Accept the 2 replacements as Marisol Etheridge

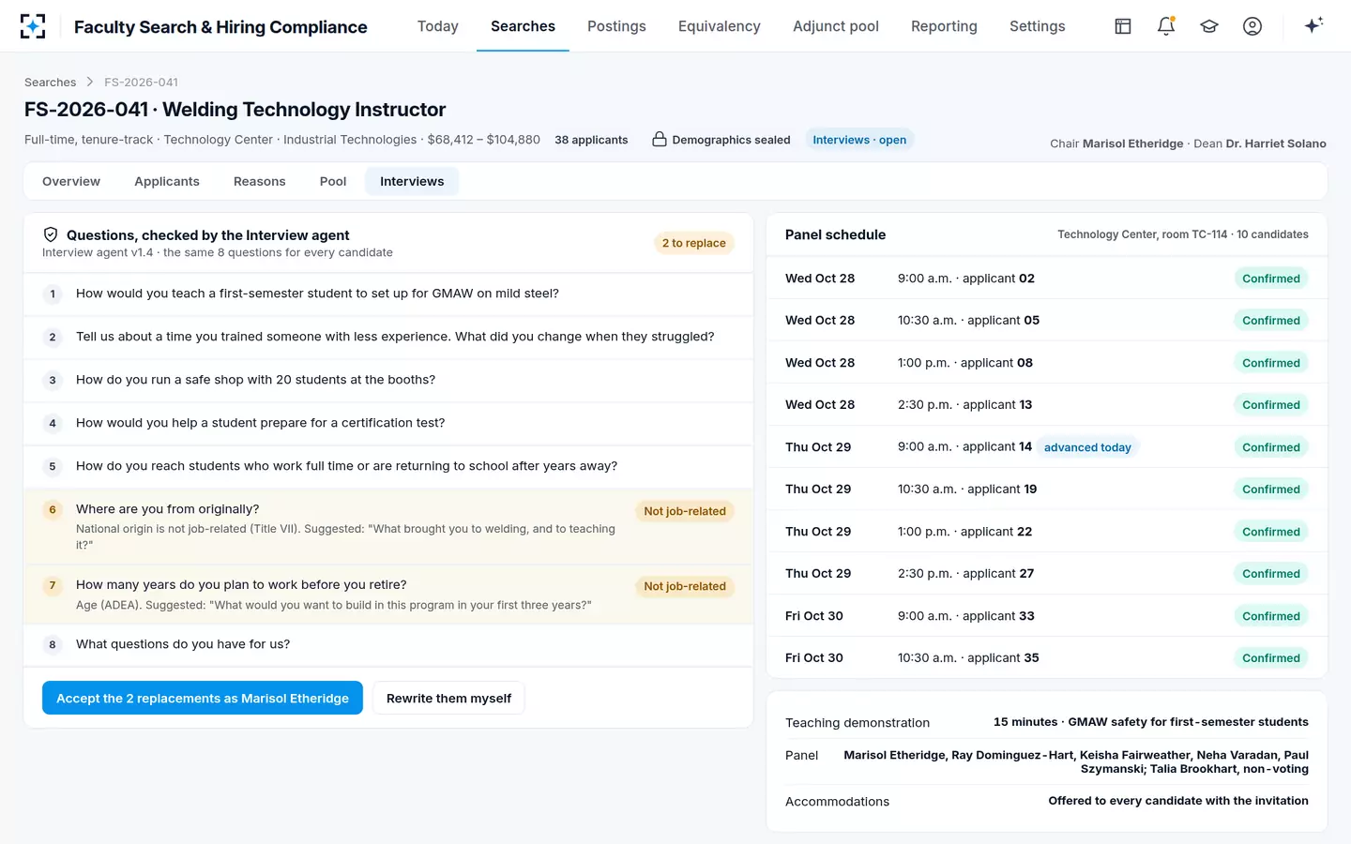point(203,698)
